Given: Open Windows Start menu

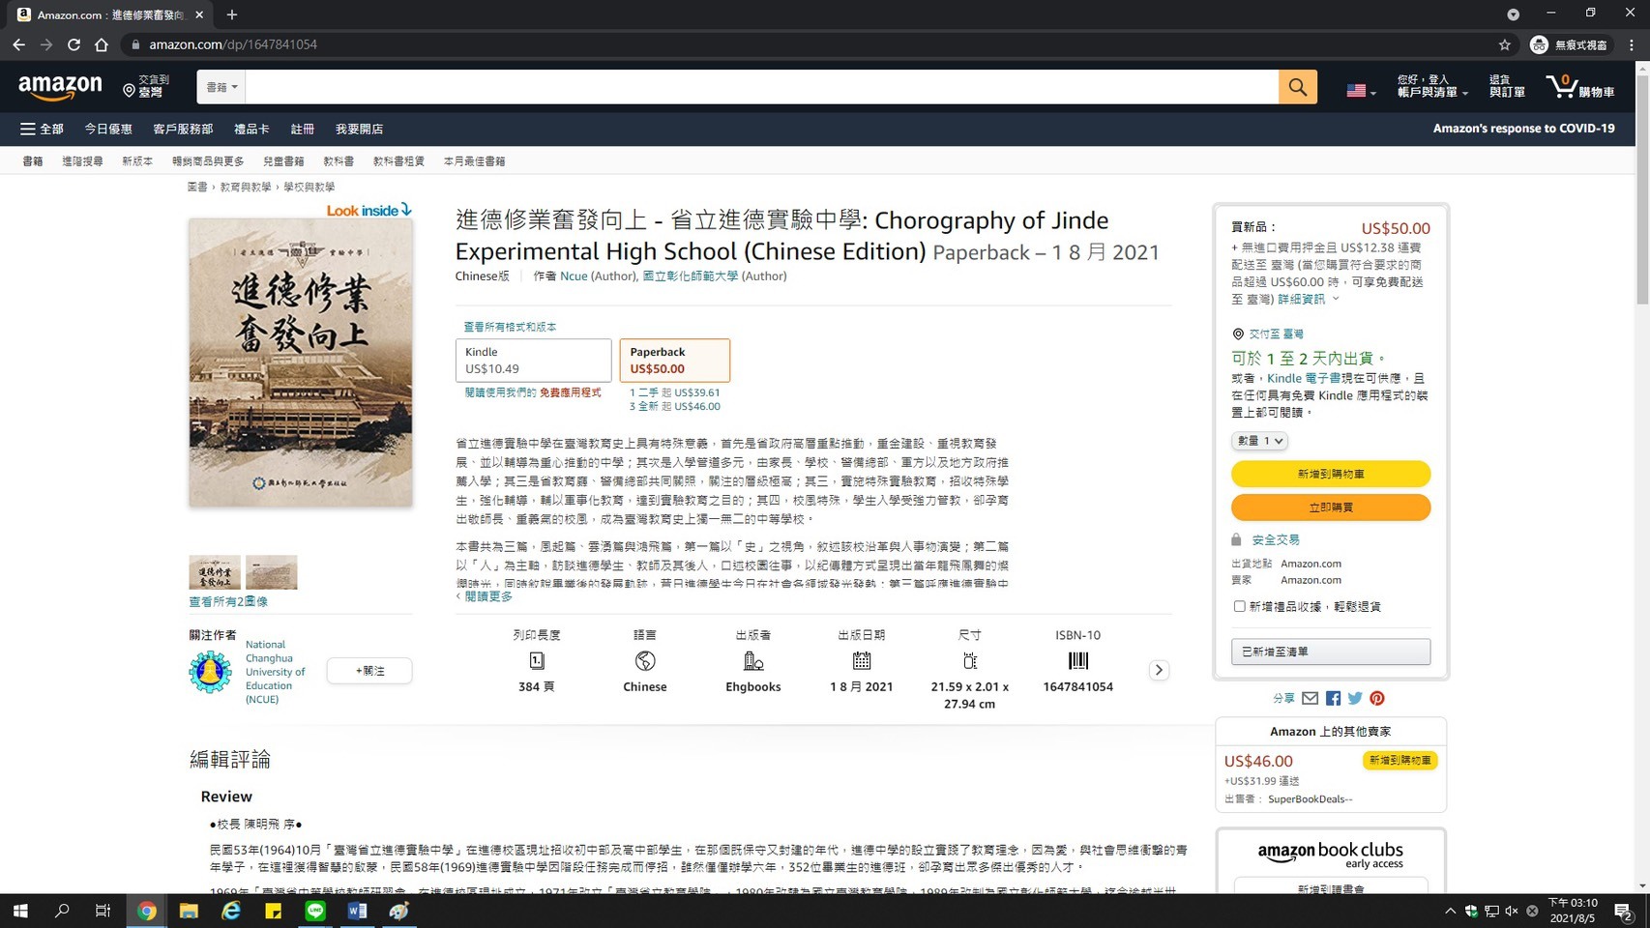Looking at the screenshot, I should point(20,911).
